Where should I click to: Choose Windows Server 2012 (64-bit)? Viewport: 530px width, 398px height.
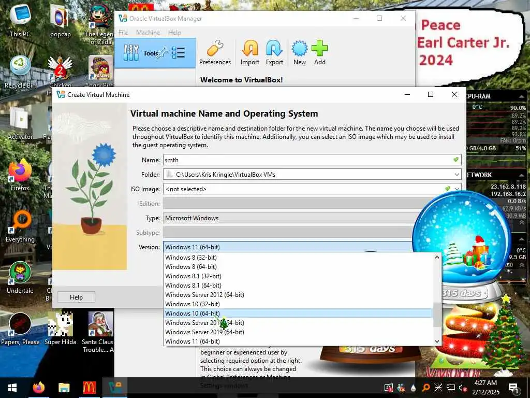(298, 295)
